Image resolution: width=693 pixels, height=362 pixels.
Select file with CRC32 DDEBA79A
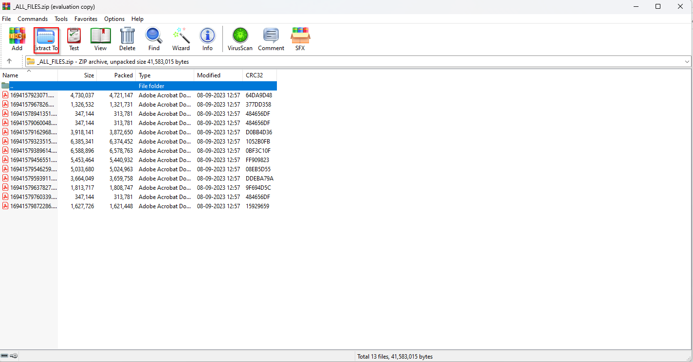(x=139, y=179)
